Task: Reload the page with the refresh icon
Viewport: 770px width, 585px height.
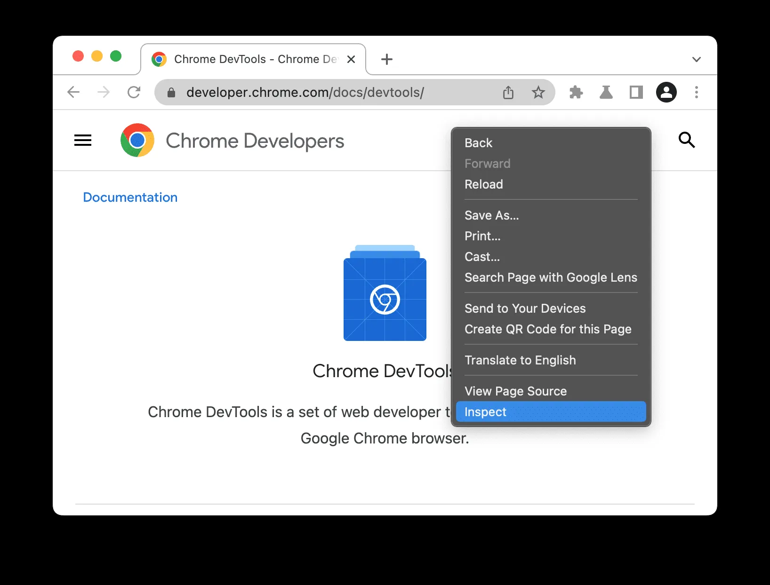Action: point(134,92)
